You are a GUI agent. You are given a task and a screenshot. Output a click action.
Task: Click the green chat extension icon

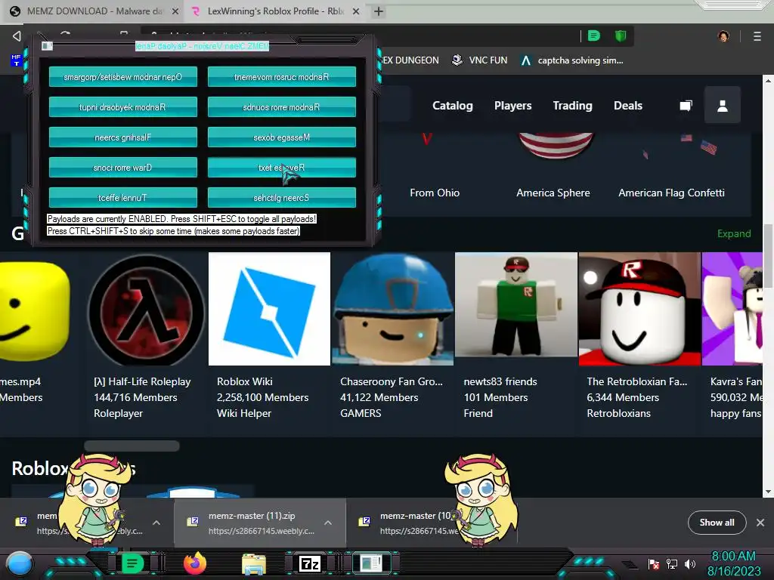click(x=594, y=35)
